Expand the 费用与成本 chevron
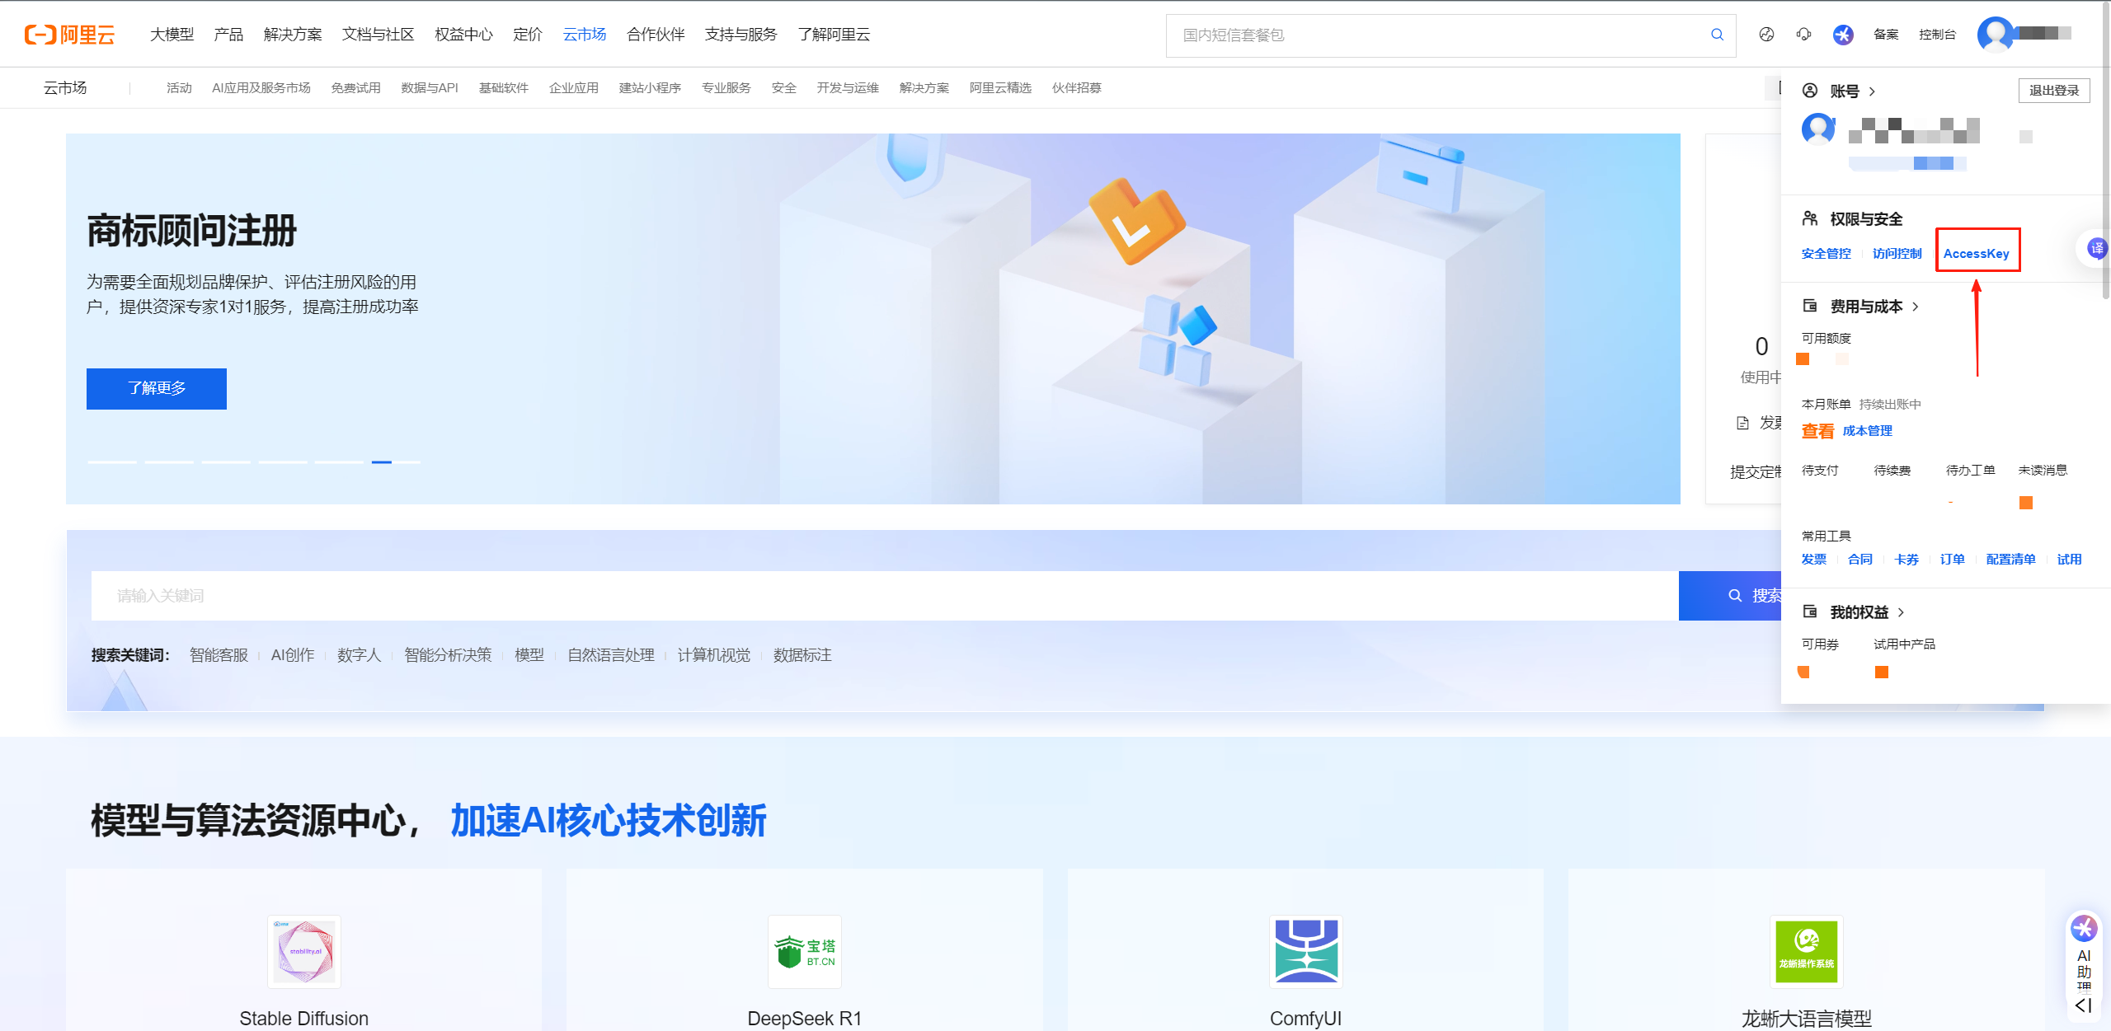The height and width of the screenshot is (1031, 2111). (x=1916, y=307)
